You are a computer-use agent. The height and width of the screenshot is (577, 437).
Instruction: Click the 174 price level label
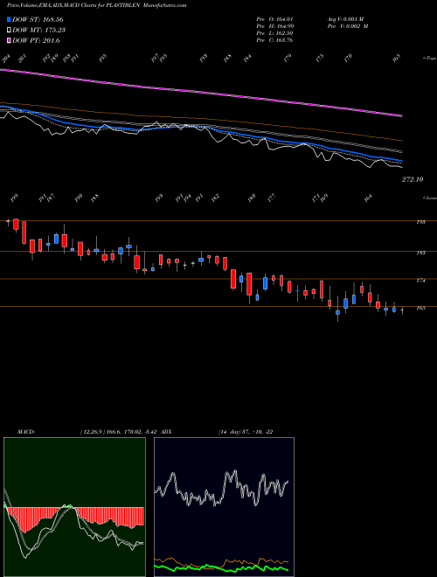pyautogui.click(x=420, y=281)
